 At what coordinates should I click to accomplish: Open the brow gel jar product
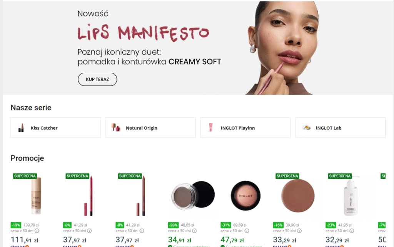(x=193, y=195)
